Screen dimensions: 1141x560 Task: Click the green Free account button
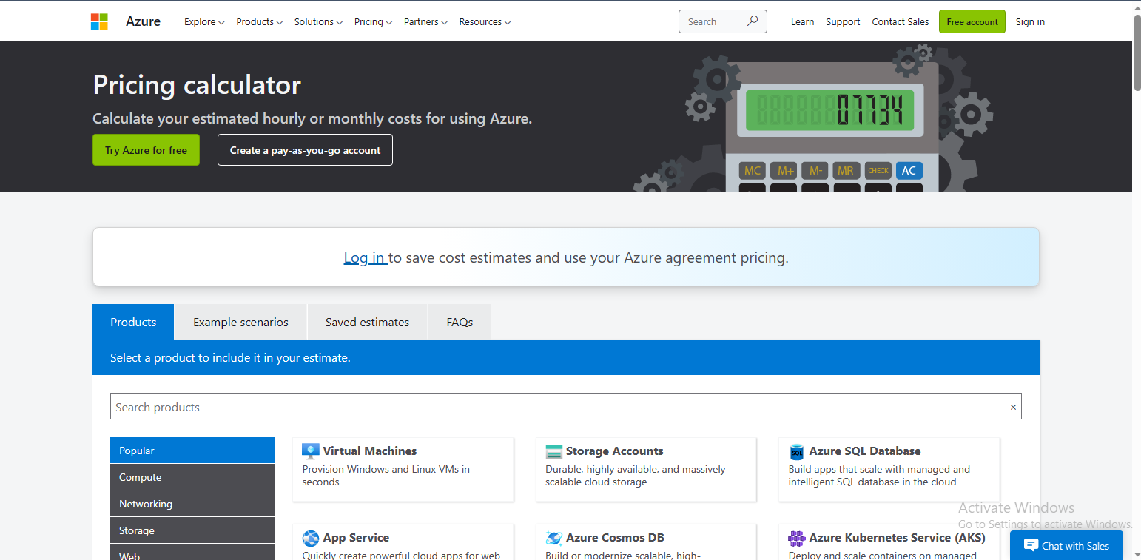pos(972,21)
